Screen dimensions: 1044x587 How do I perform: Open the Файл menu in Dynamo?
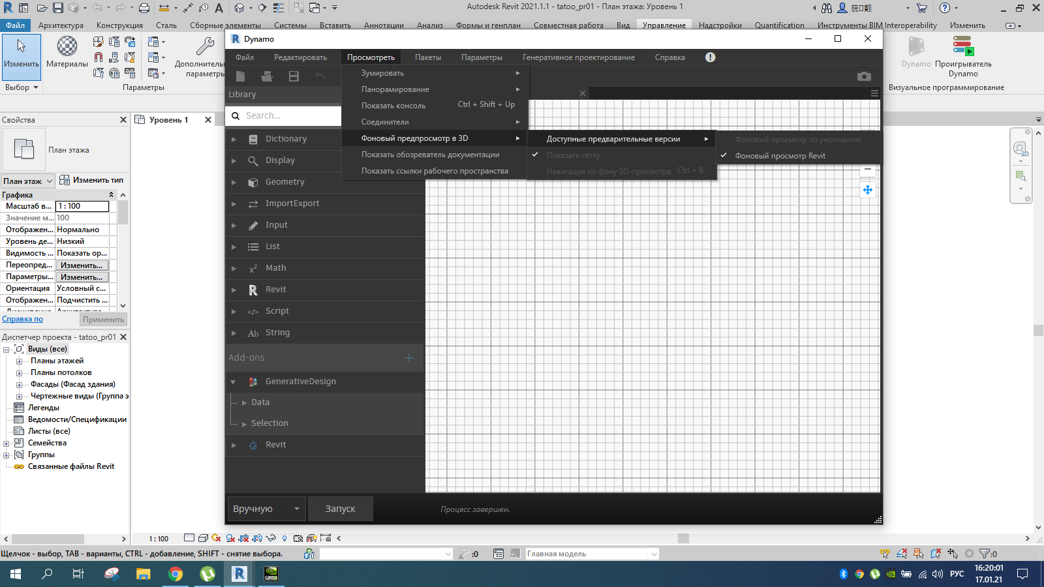tap(245, 57)
